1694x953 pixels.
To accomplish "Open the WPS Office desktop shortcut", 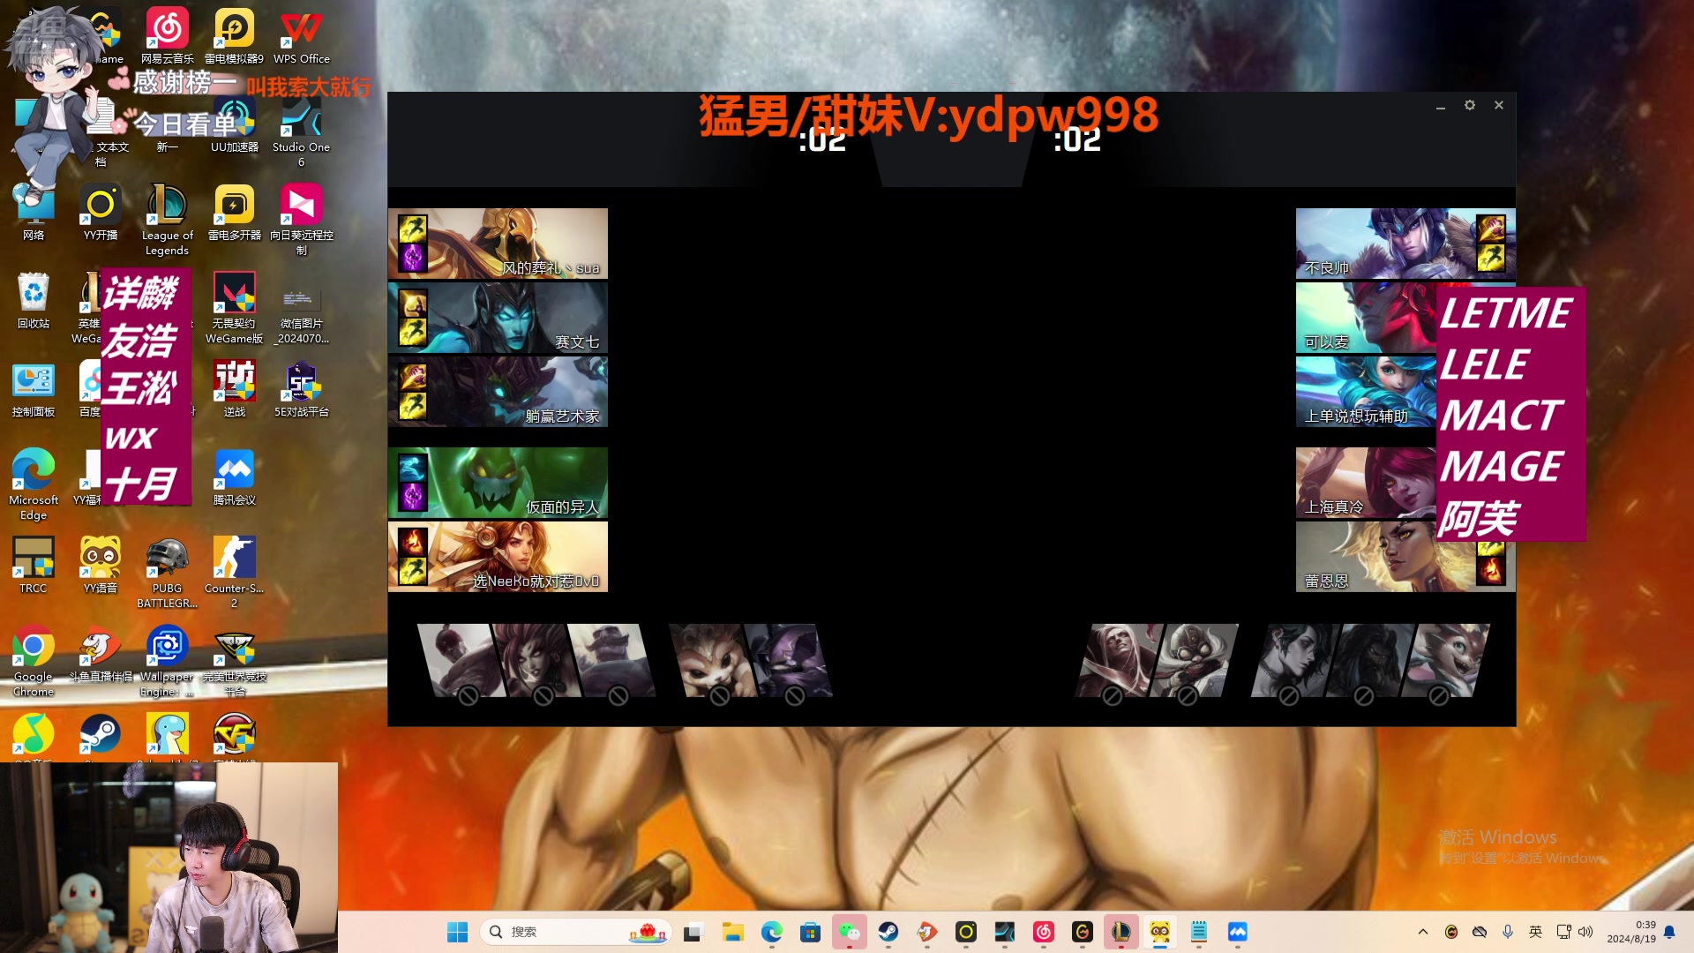I will click(302, 36).
